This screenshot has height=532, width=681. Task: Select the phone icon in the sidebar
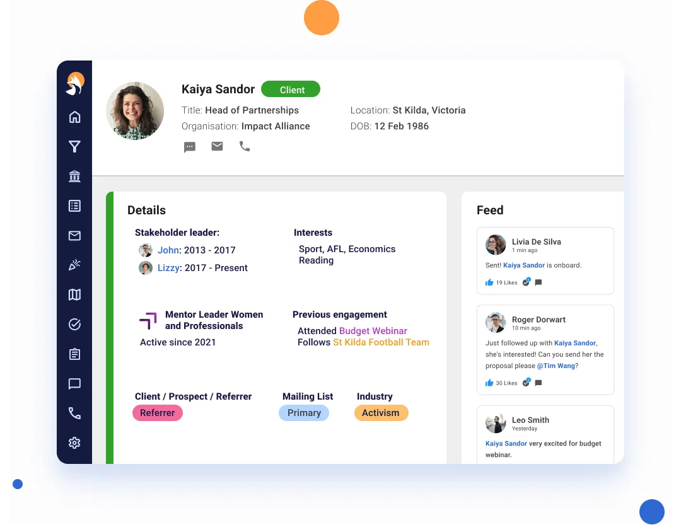tap(74, 413)
